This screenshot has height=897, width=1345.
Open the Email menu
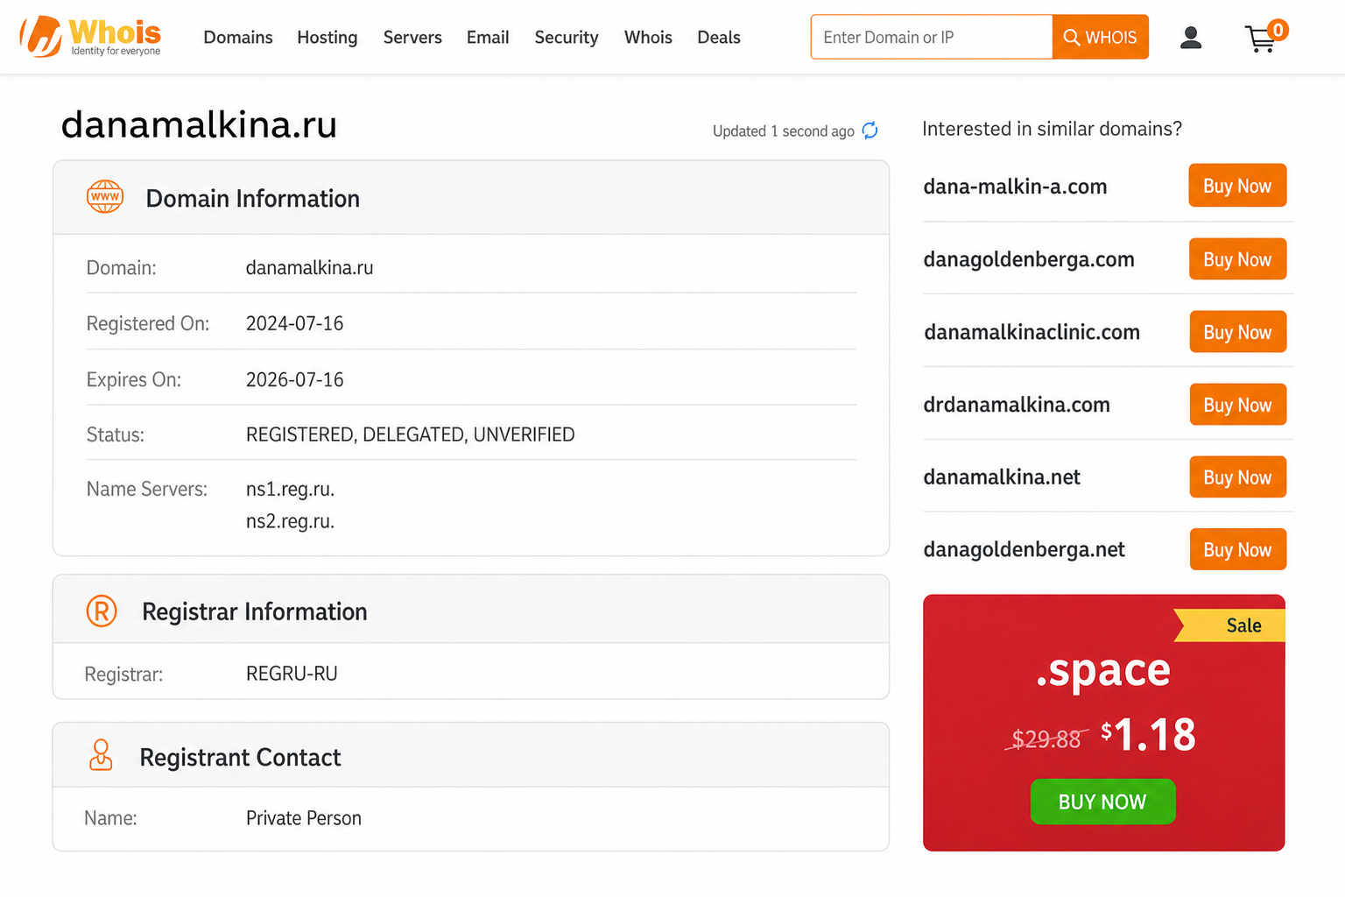click(x=488, y=38)
